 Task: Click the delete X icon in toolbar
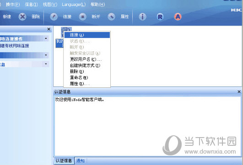(22, 16)
